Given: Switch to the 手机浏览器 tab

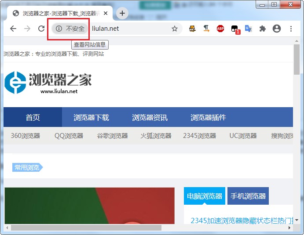Looking at the screenshot, I should pyautogui.click(x=248, y=196).
